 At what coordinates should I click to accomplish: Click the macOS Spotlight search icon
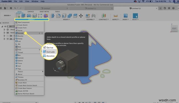(170, 1)
